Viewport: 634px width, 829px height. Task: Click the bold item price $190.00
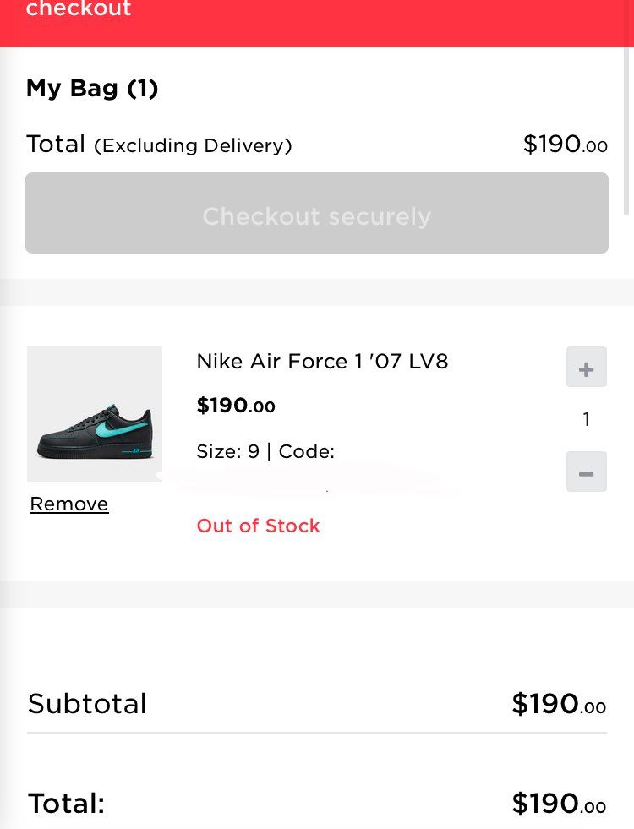point(236,406)
